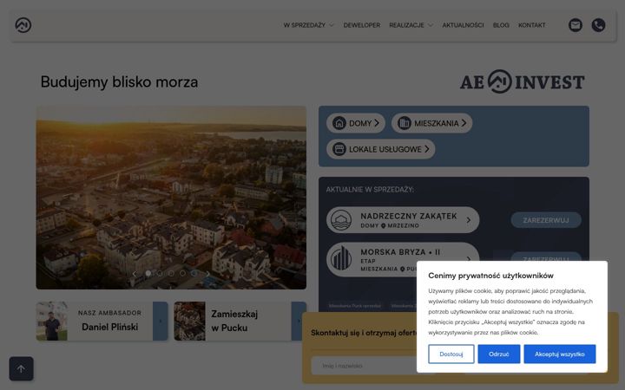Click the scroll-to-top arrow button
625x390 pixels.
(21, 368)
